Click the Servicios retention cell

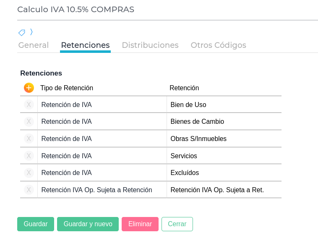(x=224, y=156)
